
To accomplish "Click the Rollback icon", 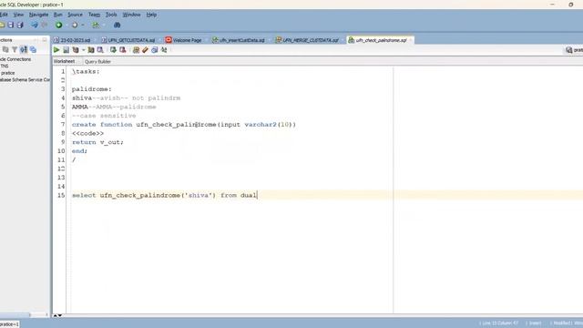I will (122, 50).
